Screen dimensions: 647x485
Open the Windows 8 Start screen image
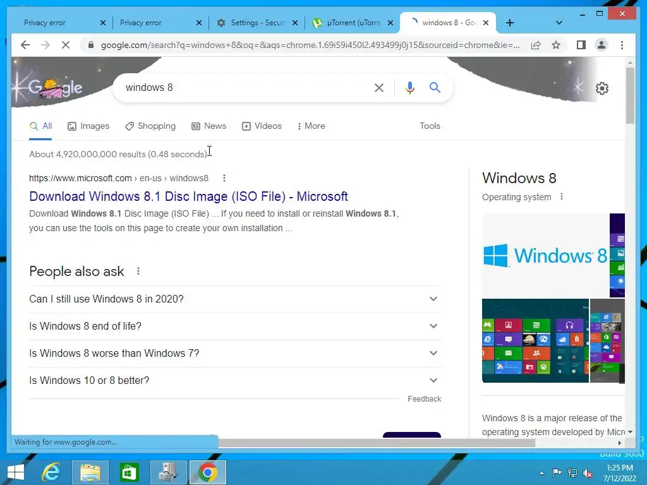pos(535,340)
